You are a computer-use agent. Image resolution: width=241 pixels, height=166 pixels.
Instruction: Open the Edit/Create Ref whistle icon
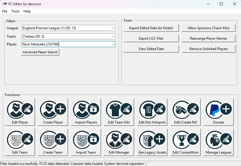coord(185,112)
